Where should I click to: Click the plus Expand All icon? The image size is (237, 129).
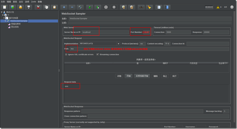pyautogui.click(x=64, y=7)
